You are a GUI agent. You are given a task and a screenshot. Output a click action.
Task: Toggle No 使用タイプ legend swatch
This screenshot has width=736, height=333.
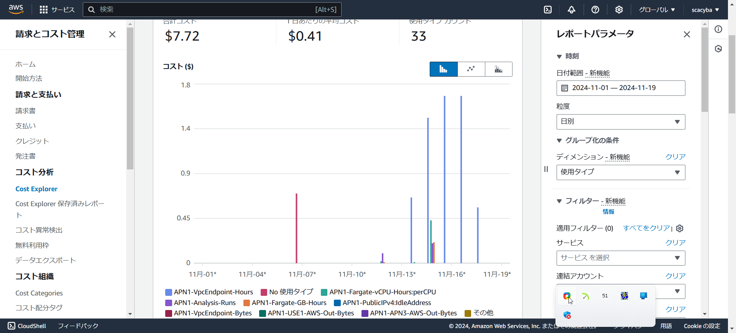pos(264,292)
